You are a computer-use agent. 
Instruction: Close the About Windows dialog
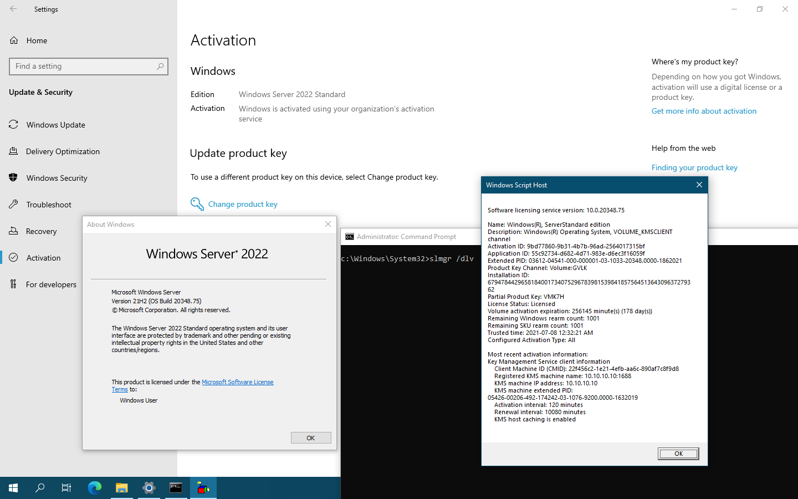pos(328,224)
